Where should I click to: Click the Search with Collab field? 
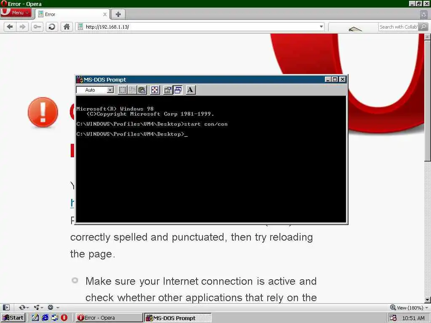point(398,26)
